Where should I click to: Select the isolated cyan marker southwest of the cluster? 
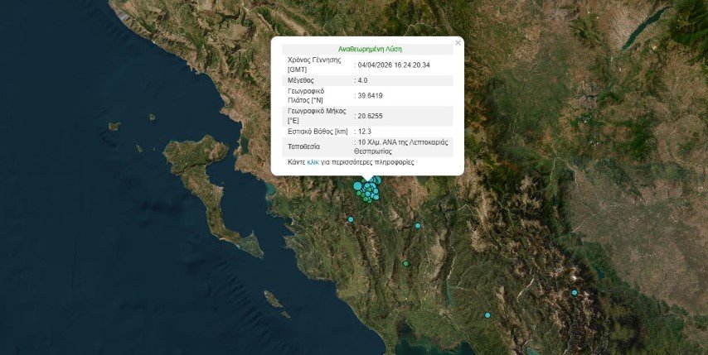pyautogui.click(x=351, y=219)
